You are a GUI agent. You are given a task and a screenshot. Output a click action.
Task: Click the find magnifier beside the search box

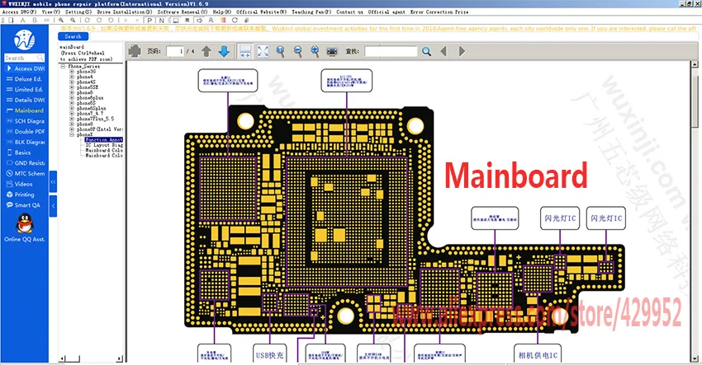(427, 51)
